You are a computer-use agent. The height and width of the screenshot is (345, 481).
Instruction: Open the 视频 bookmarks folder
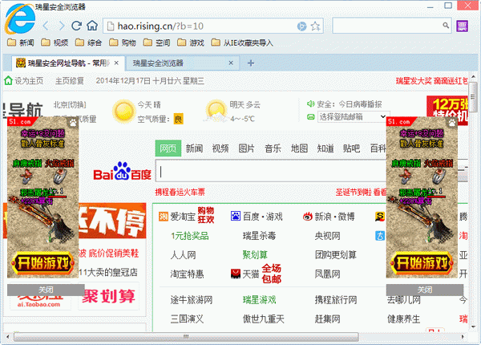[x=55, y=43]
